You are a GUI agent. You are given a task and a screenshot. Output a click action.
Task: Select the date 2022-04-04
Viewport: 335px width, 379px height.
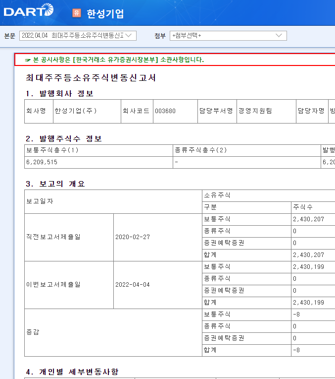133,285
